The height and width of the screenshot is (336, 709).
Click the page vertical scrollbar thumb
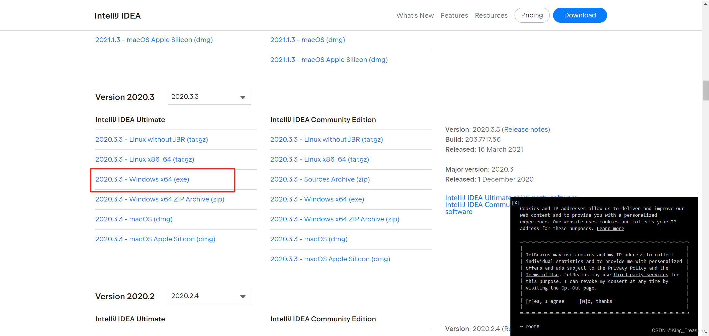(706, 91)
